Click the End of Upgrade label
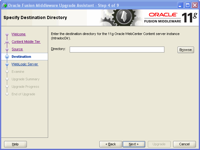The image size is (200, 150). [23, 94]
